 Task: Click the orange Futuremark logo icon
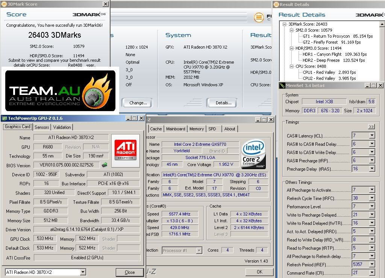(259, 17)
